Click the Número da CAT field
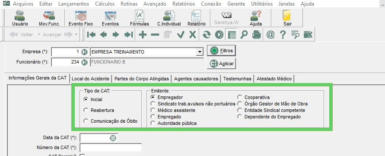The width and height of the screenshot is (385, 156). click(x=111, y=148)
